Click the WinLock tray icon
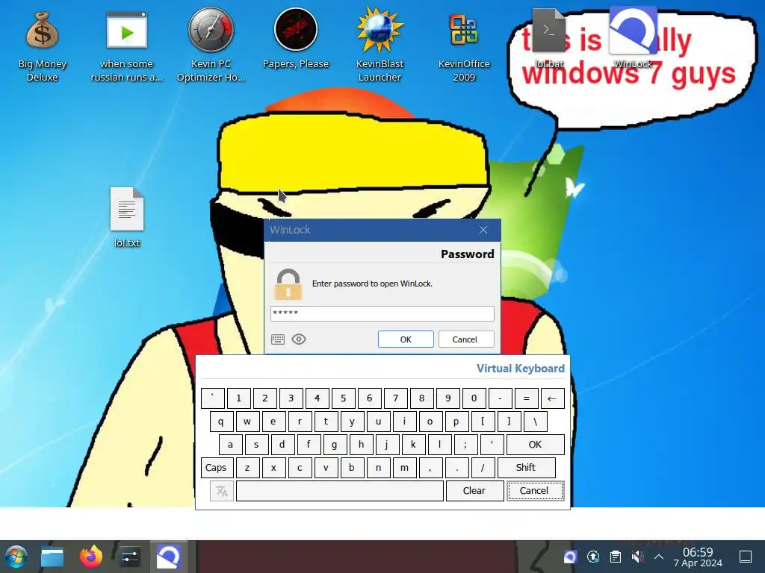765x573 pixels. [570, 557]
